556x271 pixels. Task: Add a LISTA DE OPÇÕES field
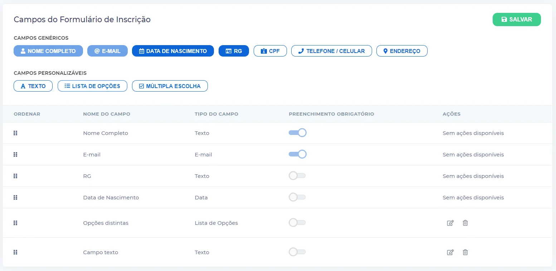[92, 86]
